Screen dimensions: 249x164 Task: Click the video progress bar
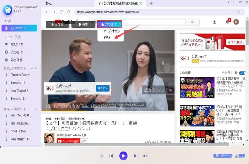pyautogui.click(x=108, y=111)
